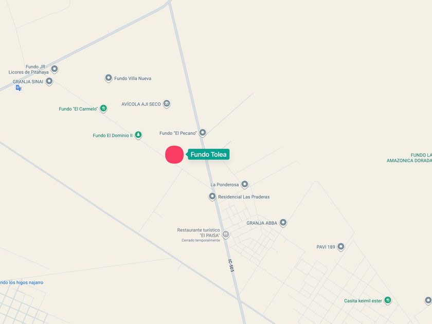Select the El PAISA restaurant icon
Image resolution: width=432 pixels, height=324 pixels.
coord(226,235)
